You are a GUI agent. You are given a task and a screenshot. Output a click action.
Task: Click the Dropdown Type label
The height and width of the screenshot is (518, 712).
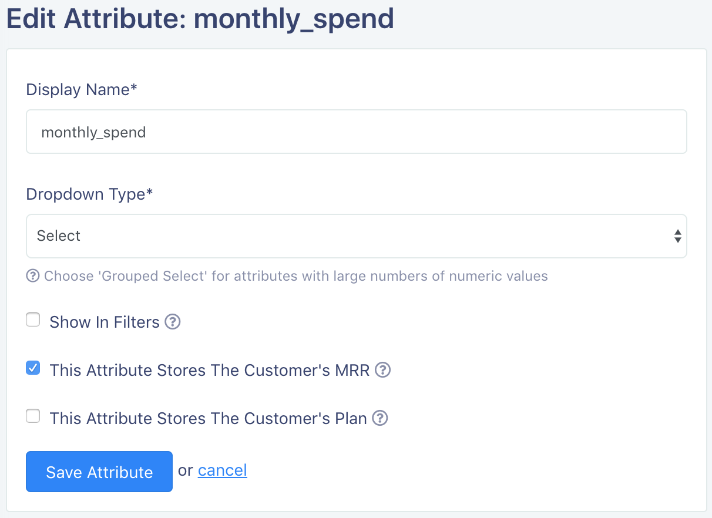tap(90, 194)
